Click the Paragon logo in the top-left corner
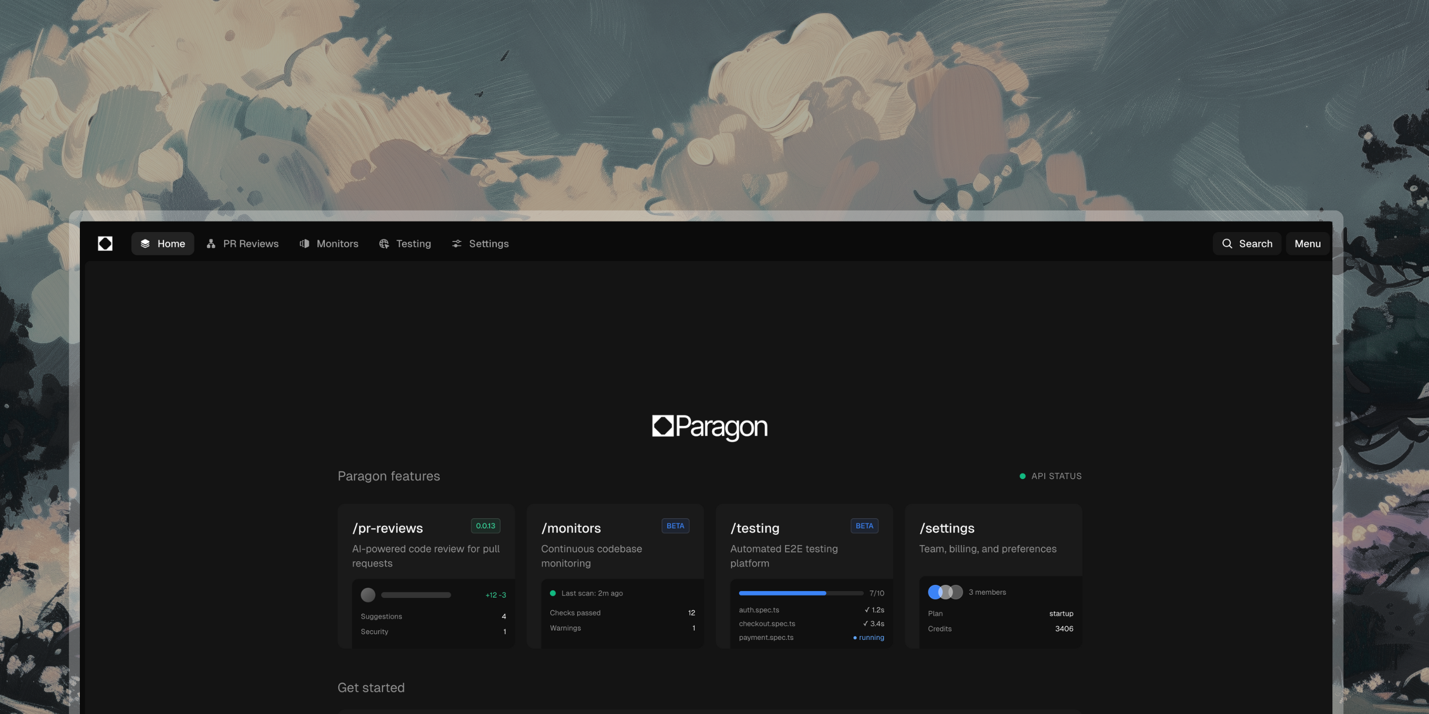 coord(105,244)
